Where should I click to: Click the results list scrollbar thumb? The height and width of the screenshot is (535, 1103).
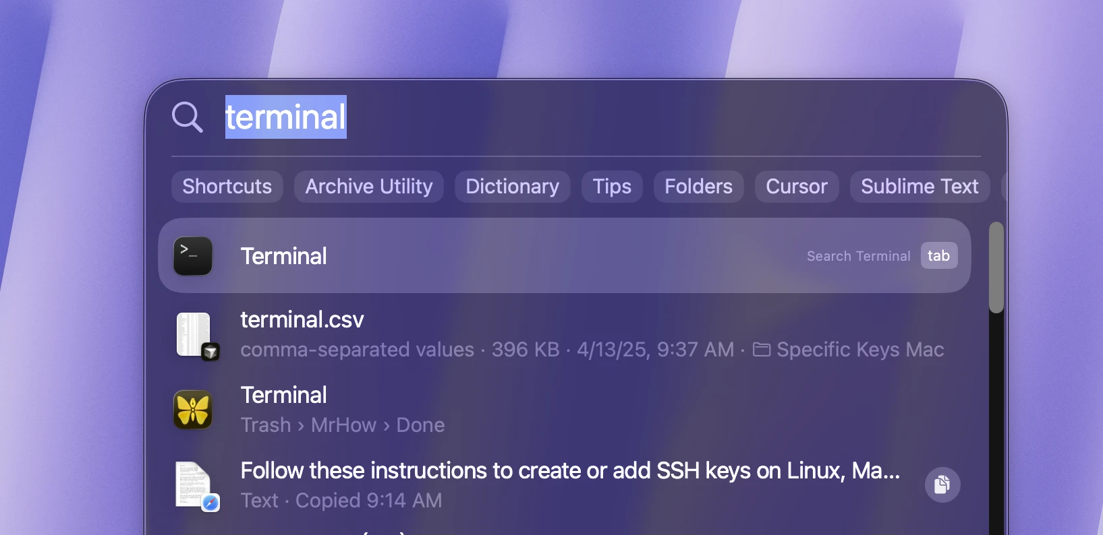pos(996,267)
